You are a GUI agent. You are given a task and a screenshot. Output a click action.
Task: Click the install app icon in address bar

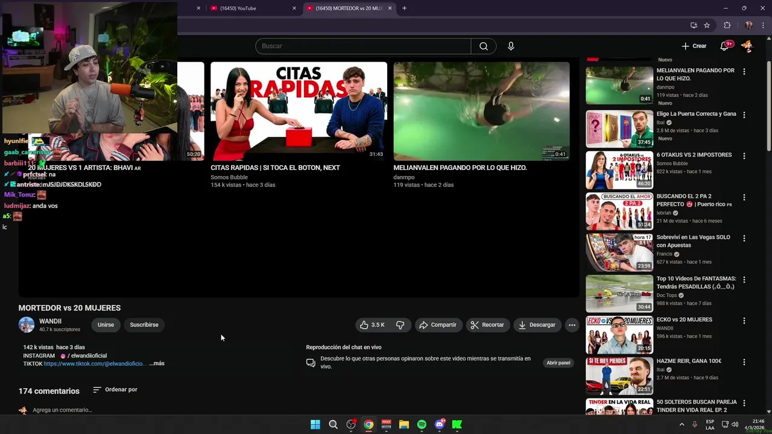(694, 25)
